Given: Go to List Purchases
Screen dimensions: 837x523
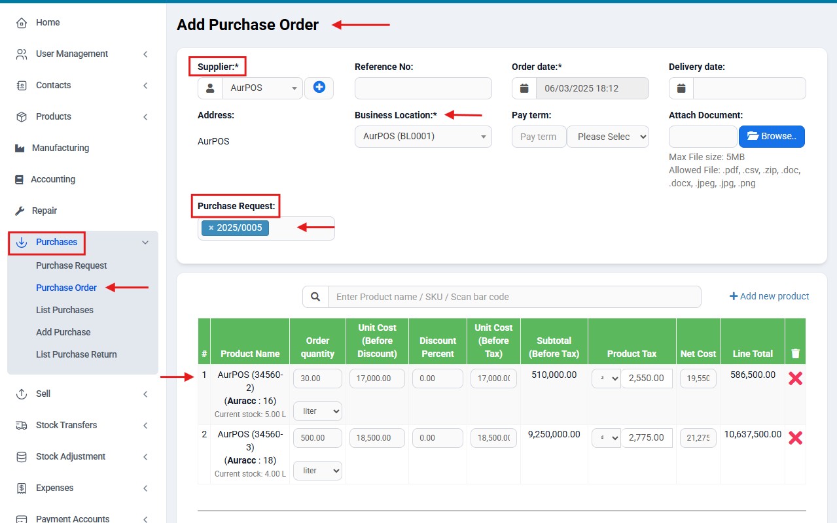Looking at the screenshot, I should (65, 310).
